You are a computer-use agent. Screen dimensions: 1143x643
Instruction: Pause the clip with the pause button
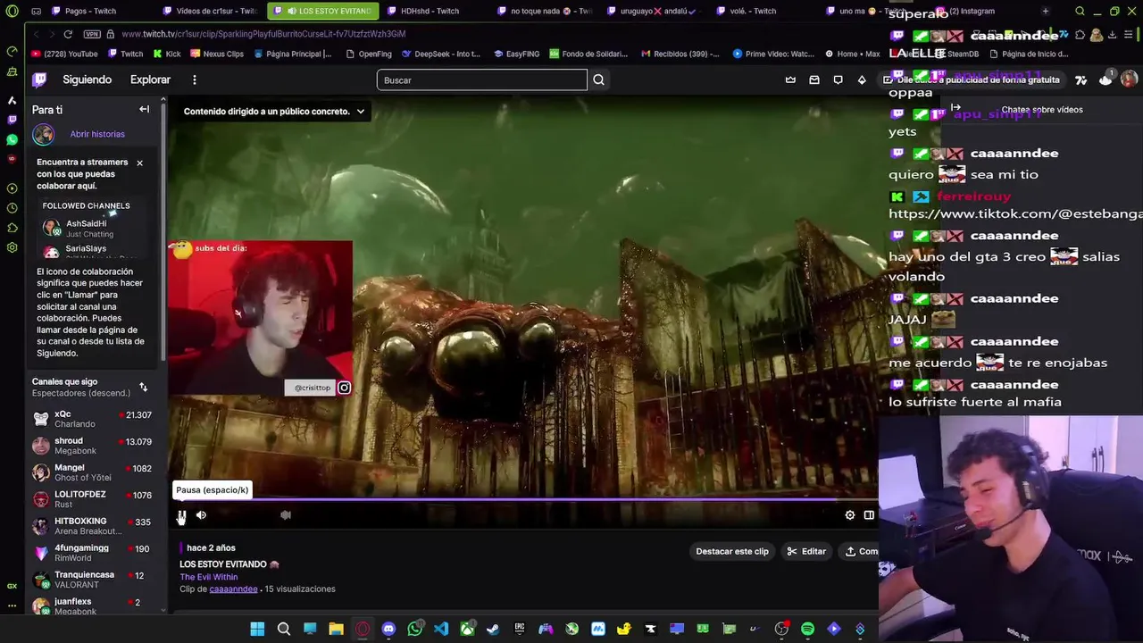[181, 515]
